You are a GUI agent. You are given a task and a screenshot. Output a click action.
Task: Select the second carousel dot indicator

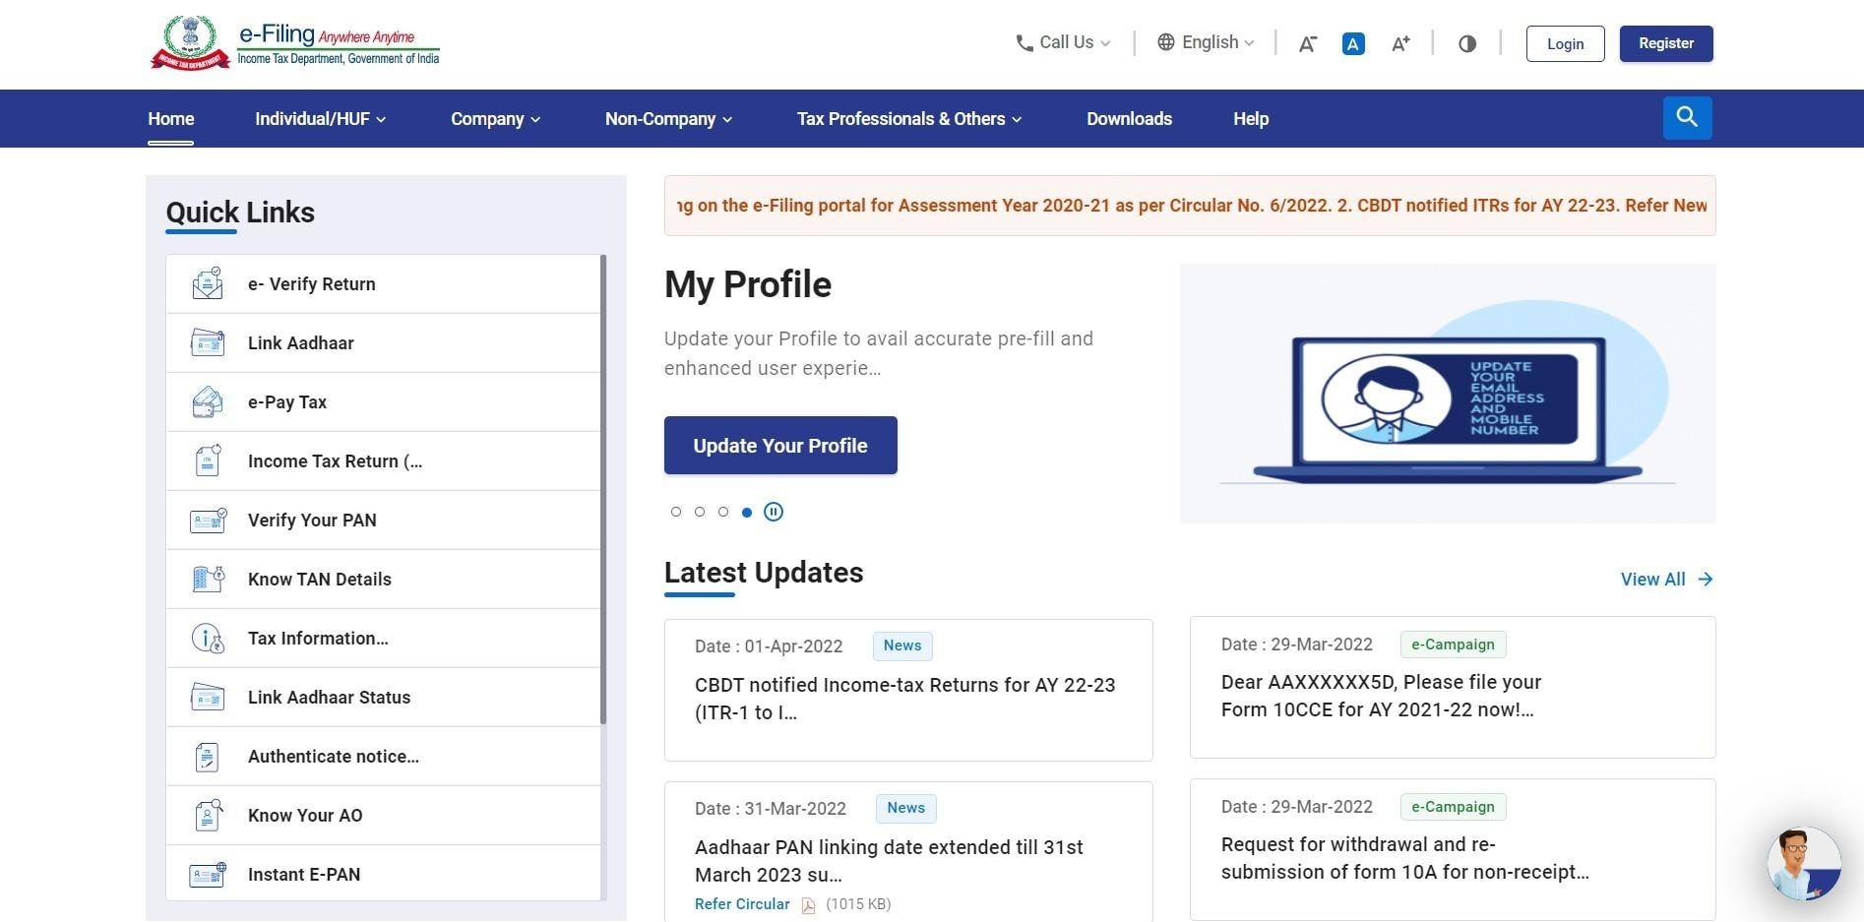point(700,512)
